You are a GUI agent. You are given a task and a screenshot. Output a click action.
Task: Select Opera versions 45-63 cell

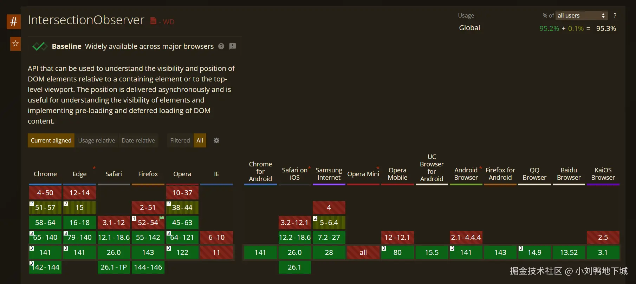182,223
